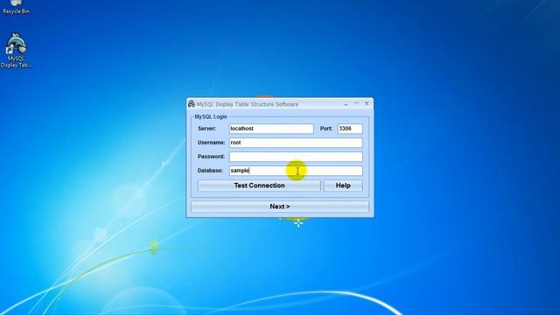Proceed with the Next > button

tap(280, 206)
